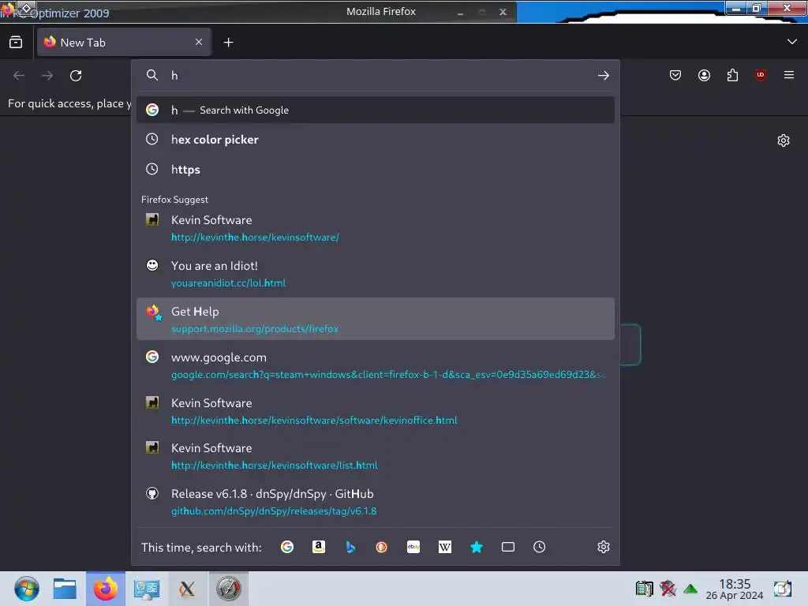The image size is (808, 606).
Task: Search this time with Amazon
Action: 319,547
